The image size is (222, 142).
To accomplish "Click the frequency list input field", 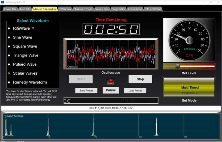I will pos(111,108).
